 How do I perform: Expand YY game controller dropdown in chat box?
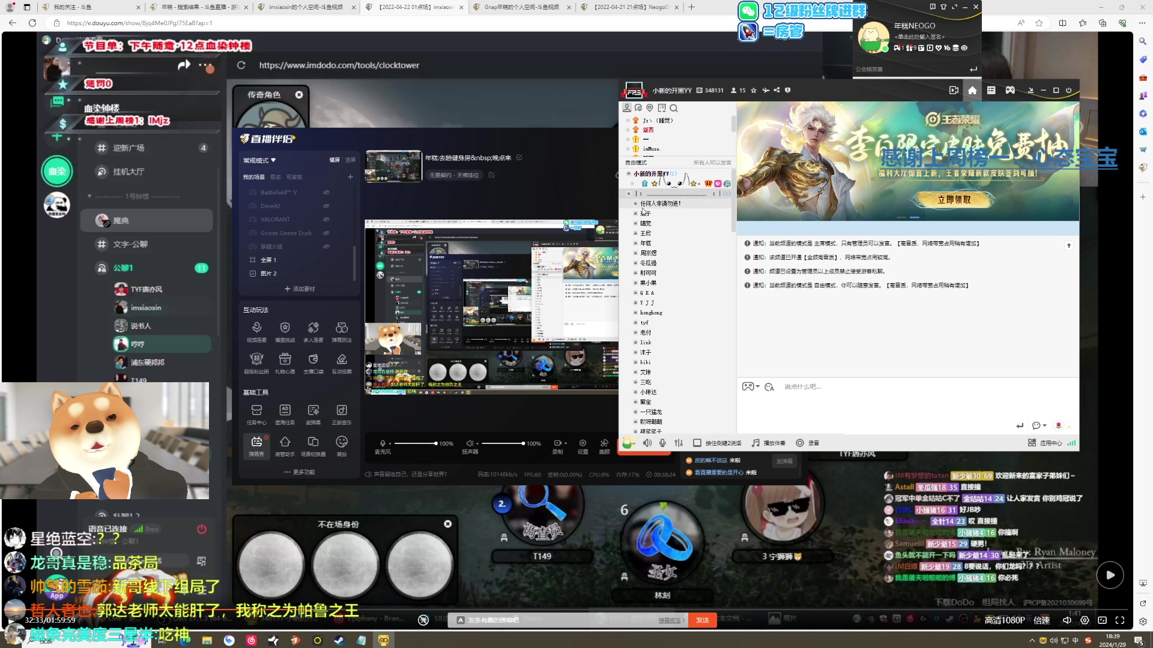point(758,386)
